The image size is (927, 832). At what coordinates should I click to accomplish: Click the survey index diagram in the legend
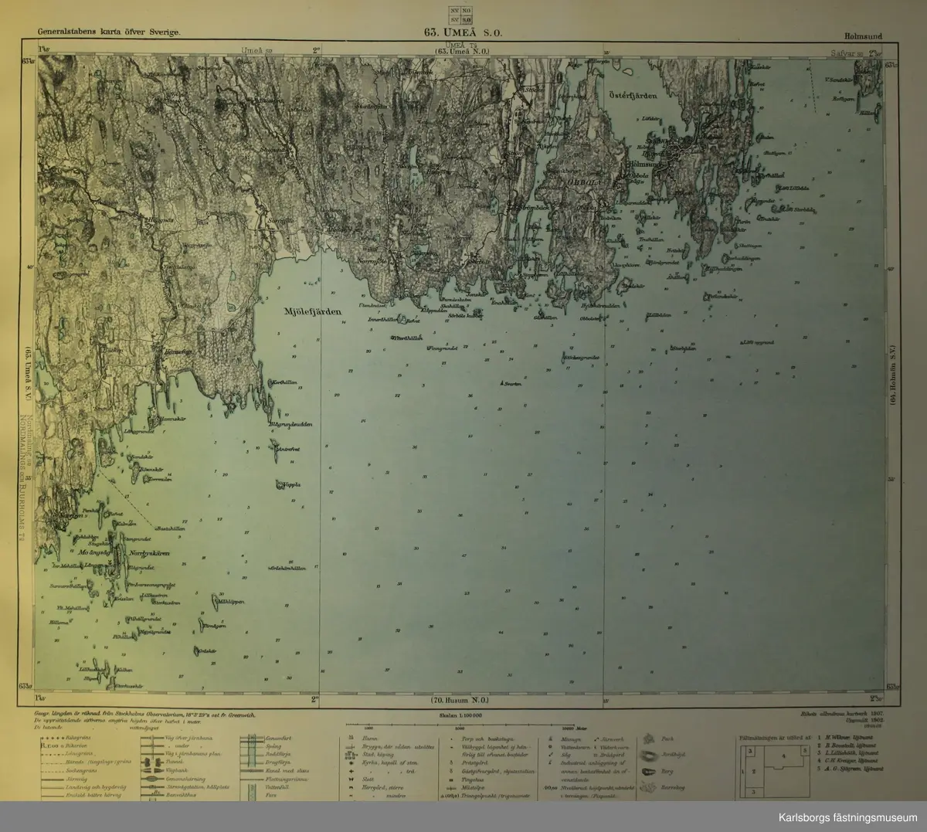click(774, 772)
